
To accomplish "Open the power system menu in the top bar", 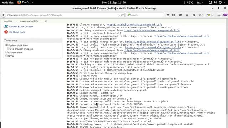I will (x=222, y=2).
